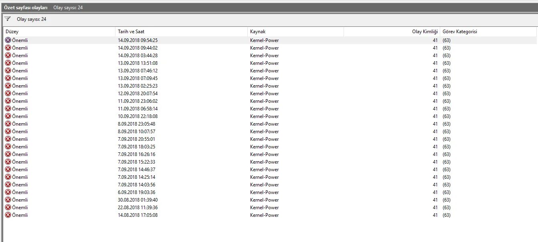Click error icon of 14.09.2018 09:44:02 event
The image size is (538, 242).
[8, 48]
